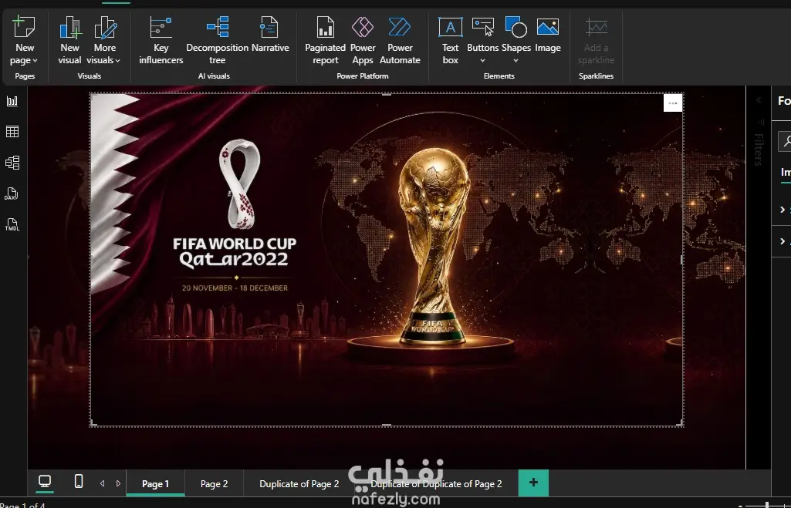Screen dimensions: 791x508
Task: Select the Page 2 tab
Action: coord(215,484)
